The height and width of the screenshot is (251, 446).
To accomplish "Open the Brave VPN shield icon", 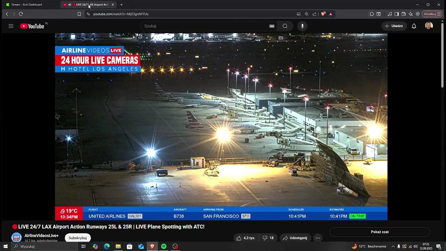I will pos(417,14).
